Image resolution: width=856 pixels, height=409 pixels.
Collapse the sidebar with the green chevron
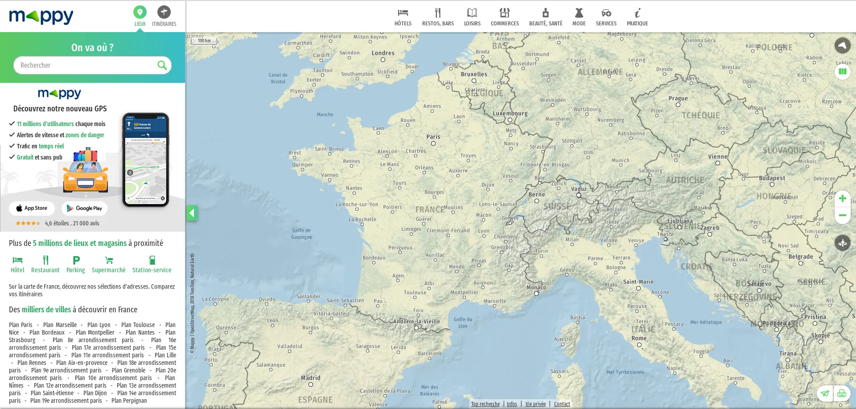pyautogui.click(x=192, y=213)
